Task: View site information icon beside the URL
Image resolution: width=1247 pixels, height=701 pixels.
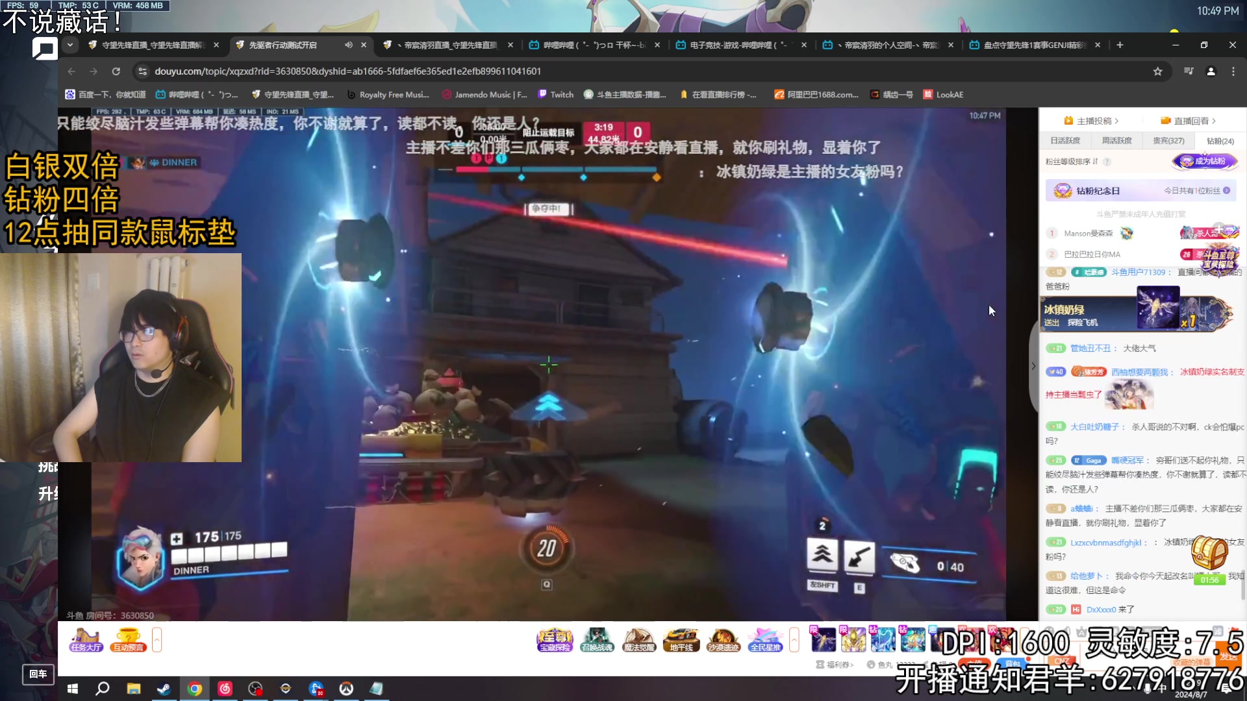Action: coord(142,71)
